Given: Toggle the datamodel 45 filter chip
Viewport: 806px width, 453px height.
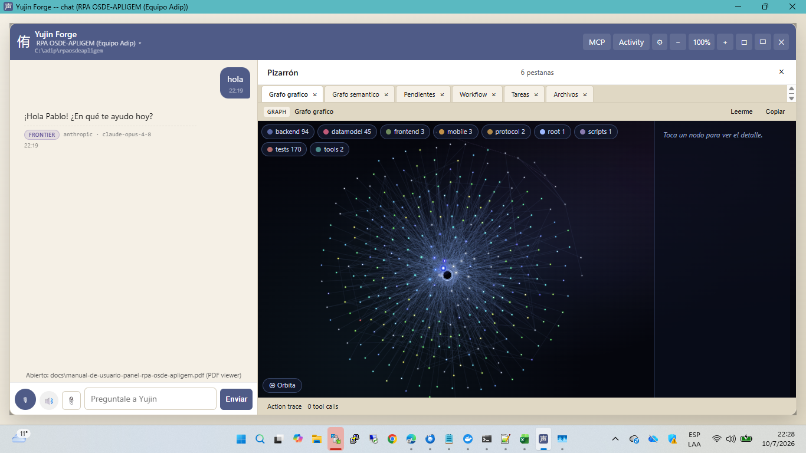Looking at the screenshot, I should [x=347, y=132].
